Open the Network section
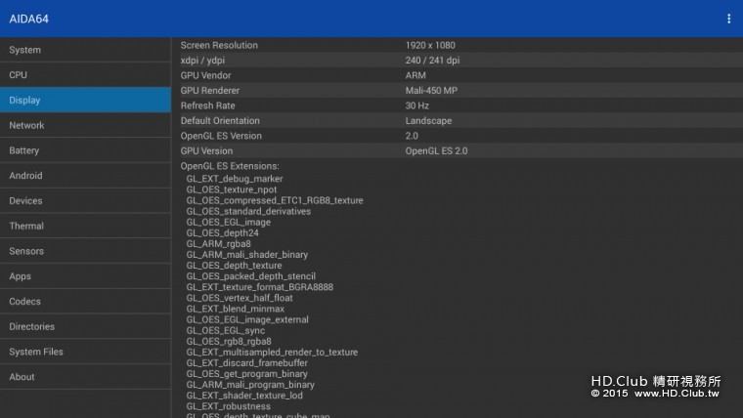 [85, 125]
